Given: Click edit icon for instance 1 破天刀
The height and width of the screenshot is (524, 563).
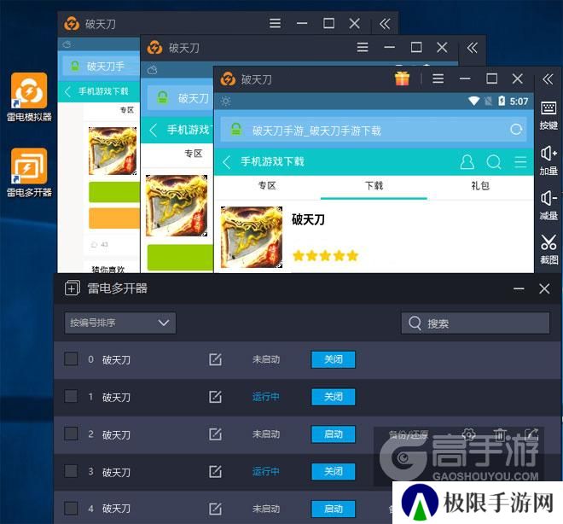Looking at the screenshot, I should (215, 397).
